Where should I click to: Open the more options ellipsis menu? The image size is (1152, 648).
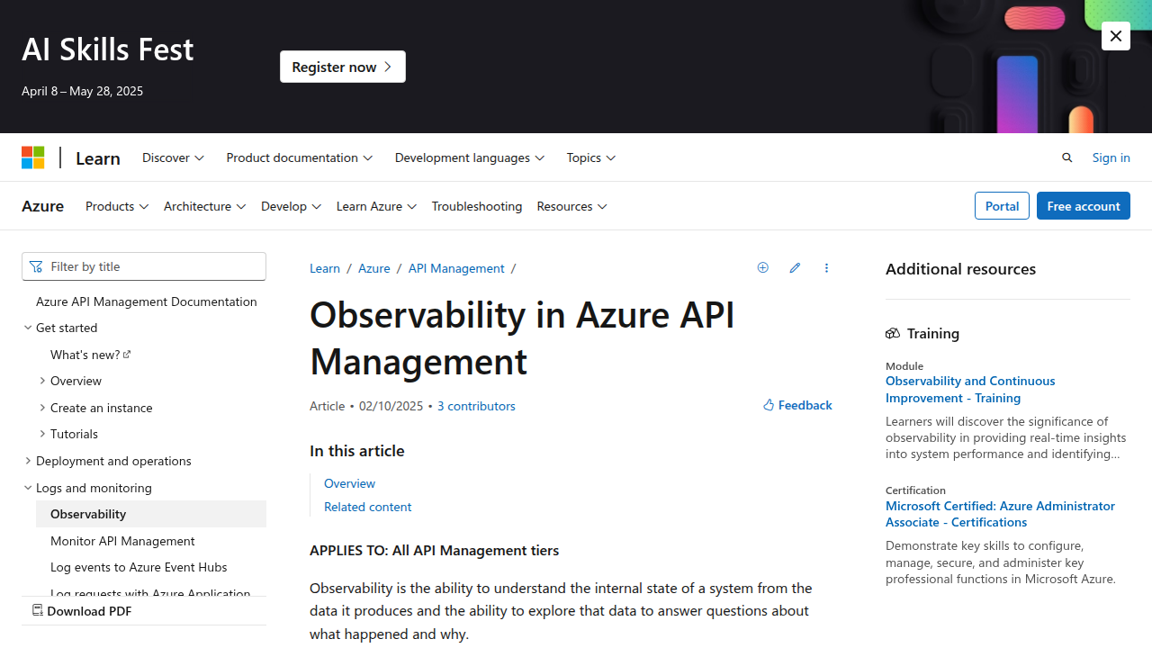click(826, 267)
